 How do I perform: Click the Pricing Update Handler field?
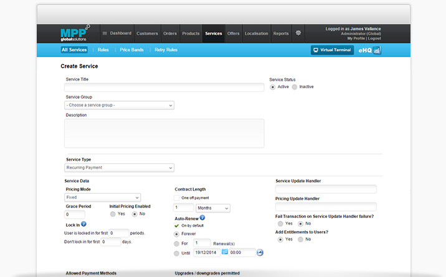[326, 207]
